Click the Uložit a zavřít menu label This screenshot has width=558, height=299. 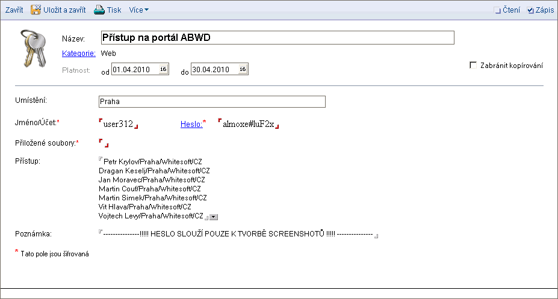click(65, 10)
